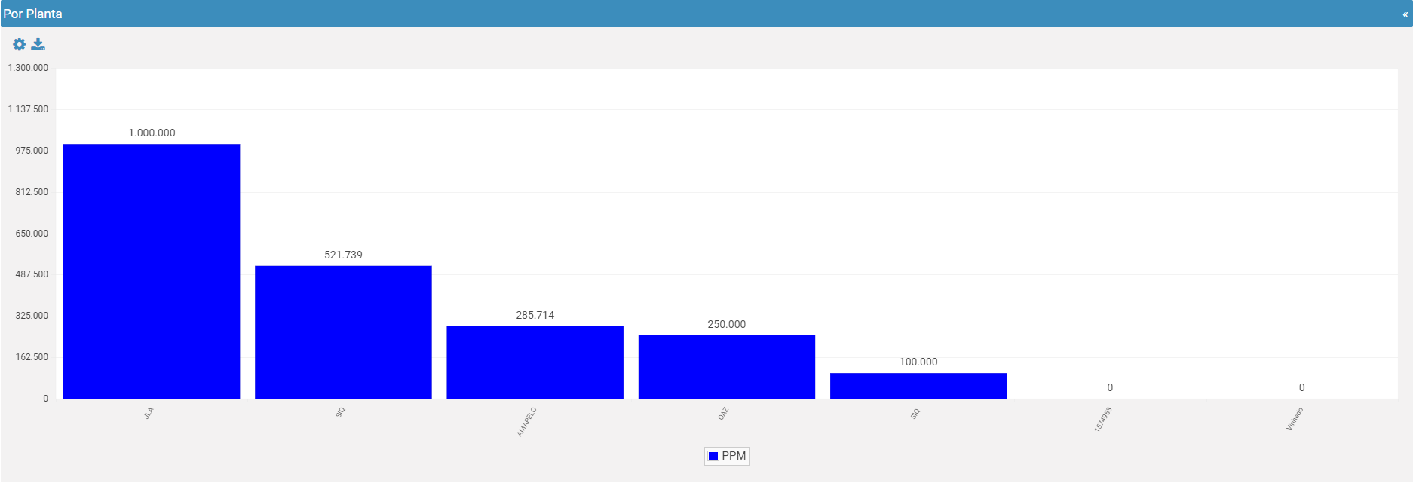Viewport: 1416px width, 483px height.
Task: Click the JLA axis label
Action: coord(149,413)
